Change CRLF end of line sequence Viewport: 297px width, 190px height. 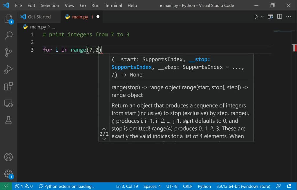coord(188,186)
